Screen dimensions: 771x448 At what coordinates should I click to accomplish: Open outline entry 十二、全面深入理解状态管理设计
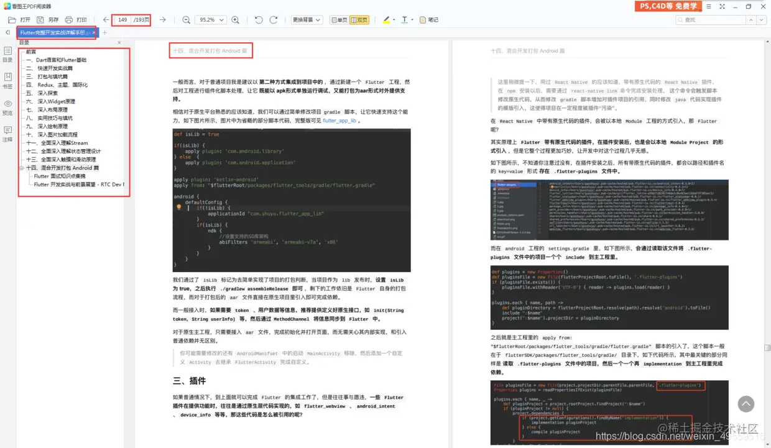63,151
